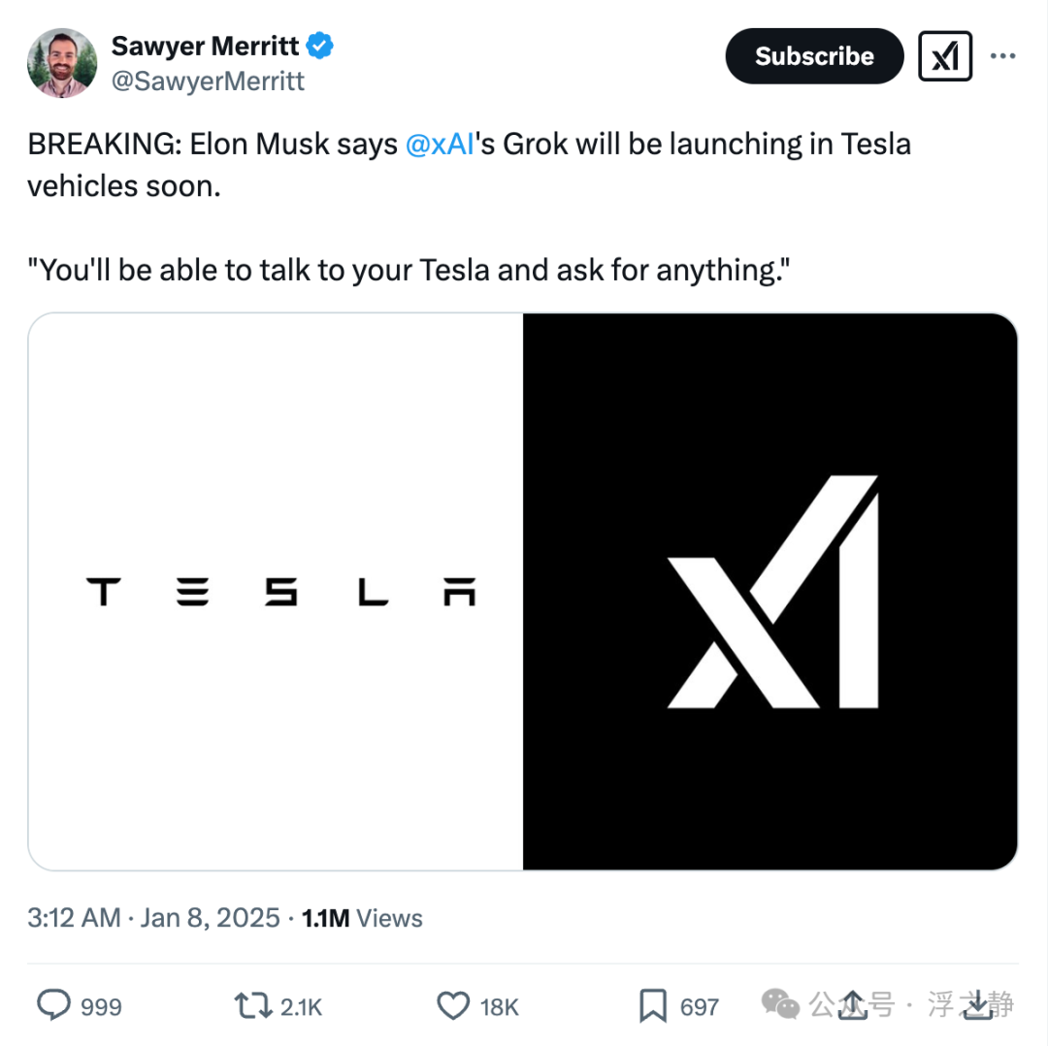
Task: Click the repost arrows icon
Action: [x=252, y=1005]
